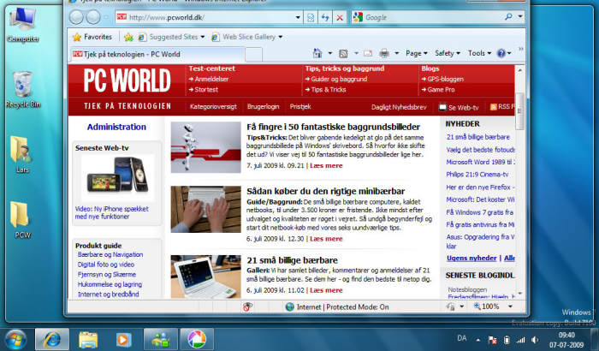
Task: Select the Tjek på teknologien tab
Action: coord(157,54)
